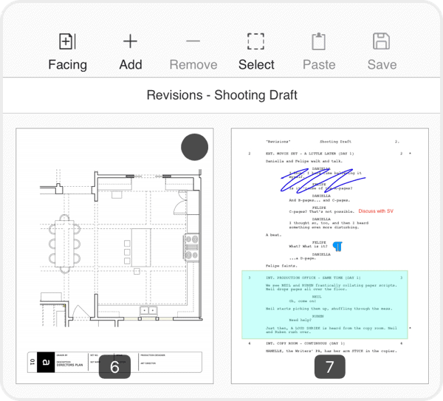
Task: Click the Add plus icon
Action: click(130, 41)
